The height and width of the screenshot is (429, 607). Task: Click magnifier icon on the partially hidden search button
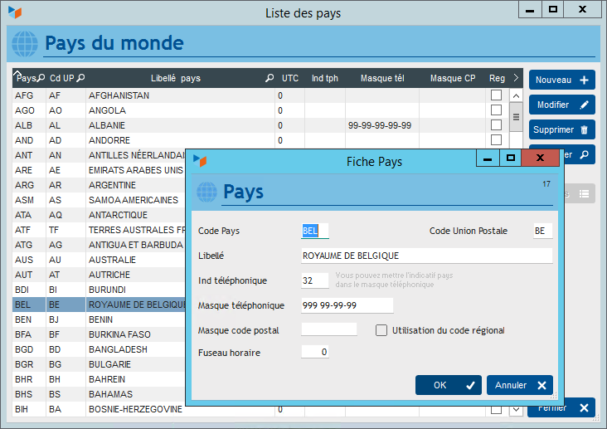point(585,154)
